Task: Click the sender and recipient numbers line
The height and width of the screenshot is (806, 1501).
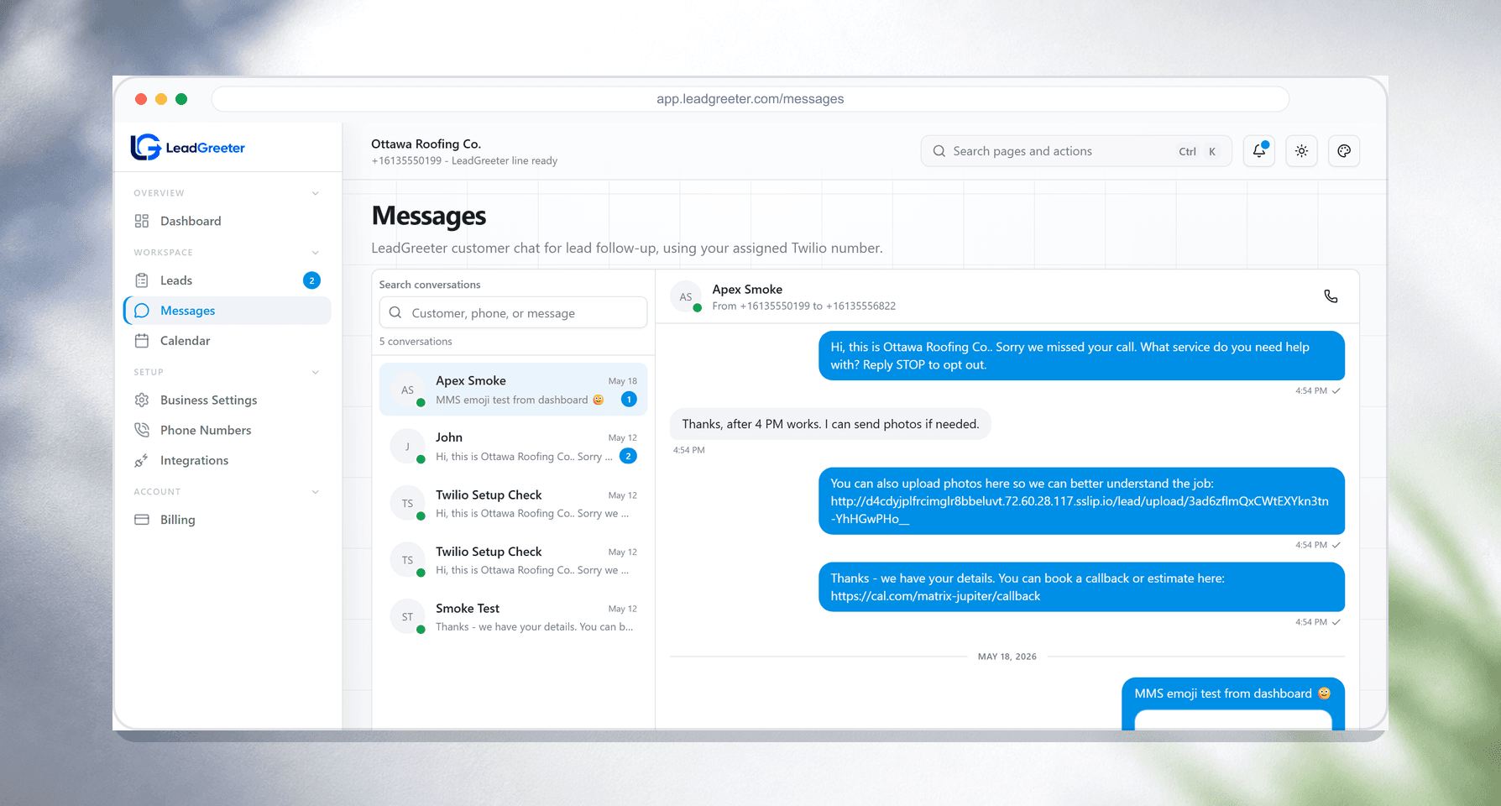Action: coord(803,306)
